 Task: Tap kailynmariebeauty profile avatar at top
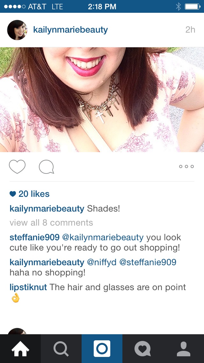(x=17, y=30)
